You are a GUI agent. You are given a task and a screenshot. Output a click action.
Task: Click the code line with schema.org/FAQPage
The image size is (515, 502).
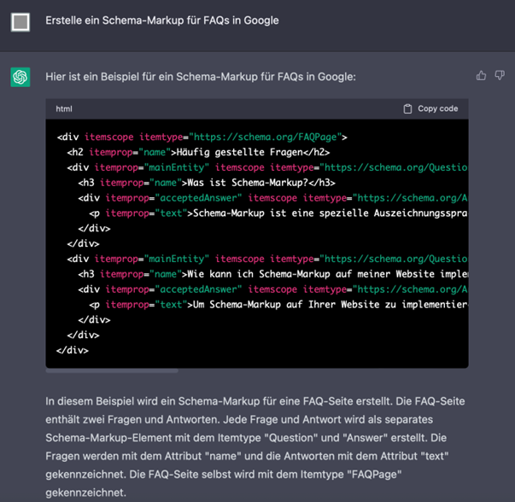(x=202, y=137)
